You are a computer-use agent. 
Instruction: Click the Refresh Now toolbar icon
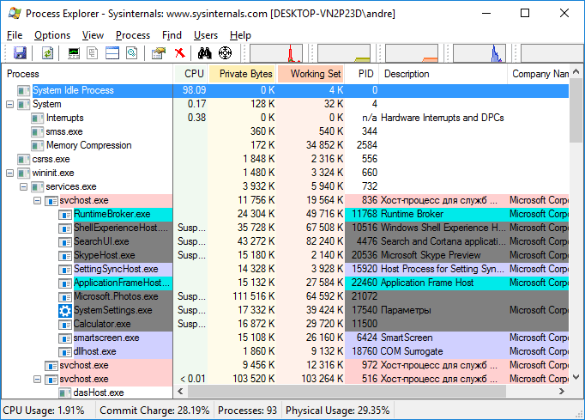tap(47, 52)
